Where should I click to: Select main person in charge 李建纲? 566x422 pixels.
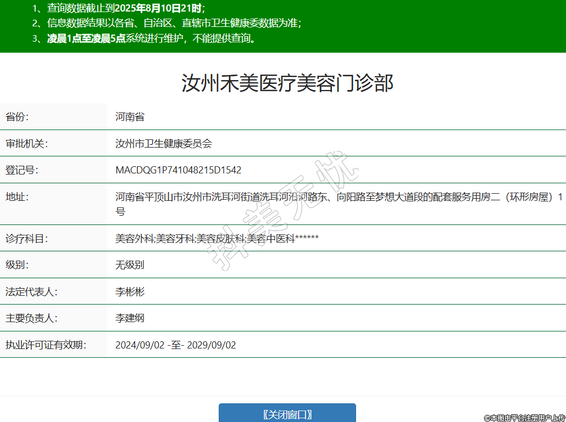[130, 318]
